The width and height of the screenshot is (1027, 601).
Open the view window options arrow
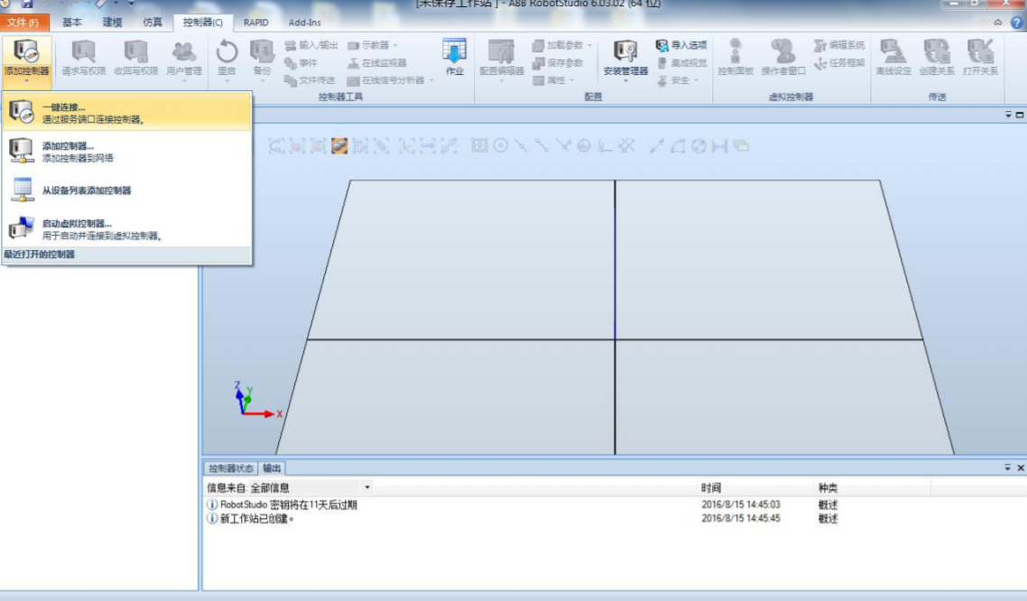click(x=1009, y=115)
